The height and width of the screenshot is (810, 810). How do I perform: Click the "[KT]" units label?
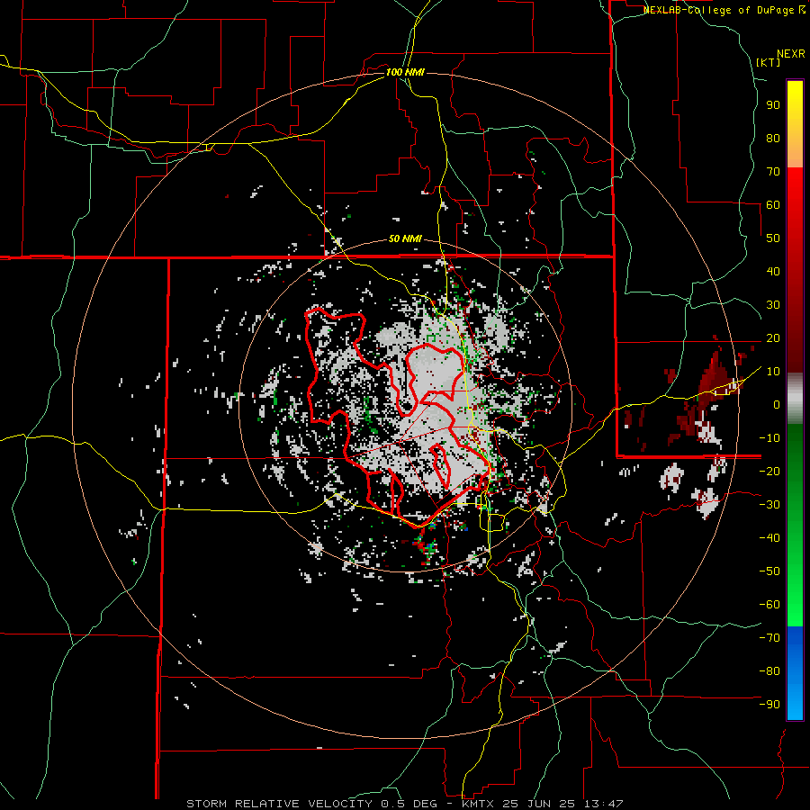pyautogui.click(x=769, y=62)
